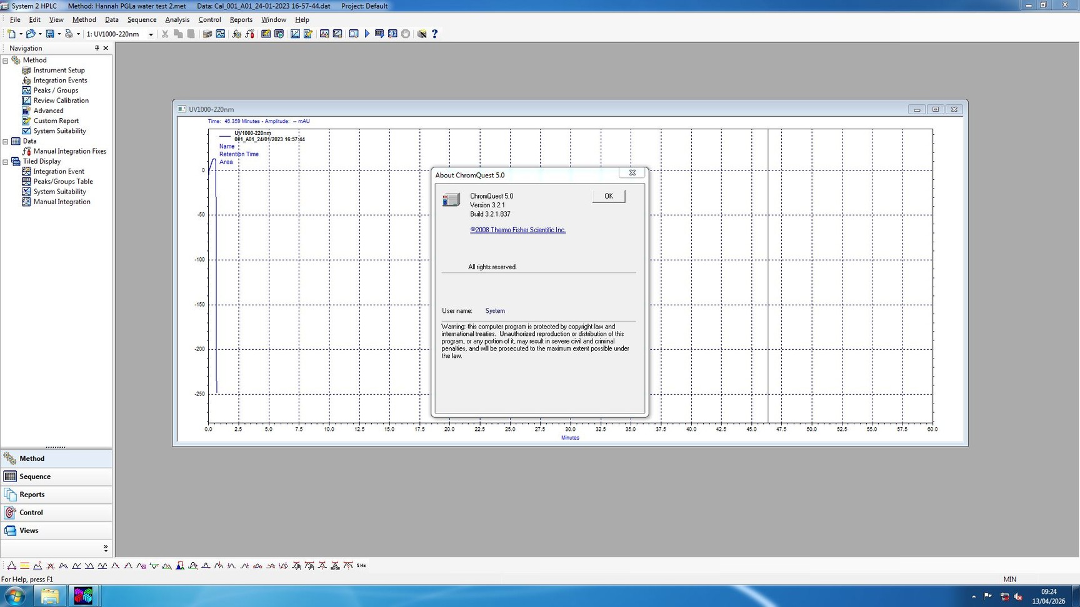Click OK in the About ChromQuest dialog
Image resolution: width=1080 pixels, height=607 pixels.
[x=607, y=195]
